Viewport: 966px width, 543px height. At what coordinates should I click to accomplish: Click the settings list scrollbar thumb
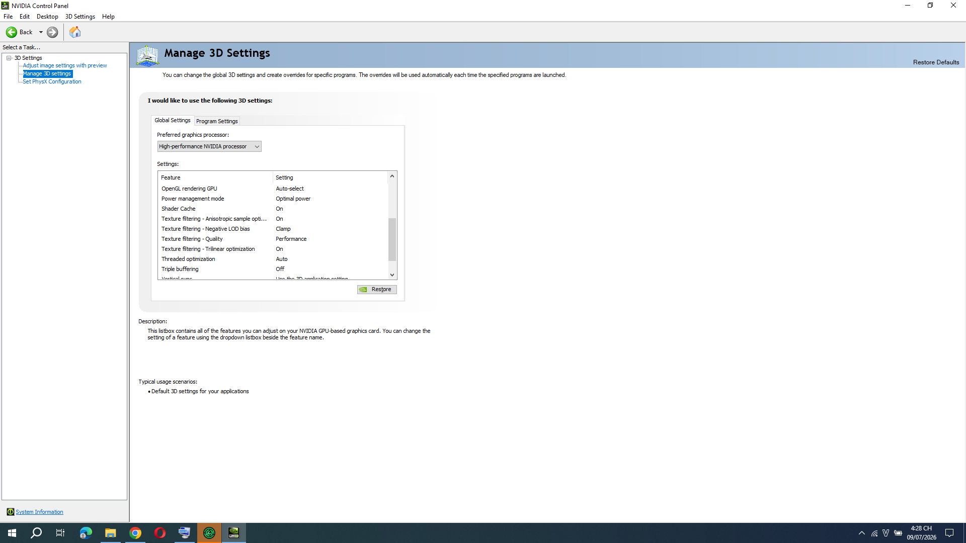click(392, 239)
